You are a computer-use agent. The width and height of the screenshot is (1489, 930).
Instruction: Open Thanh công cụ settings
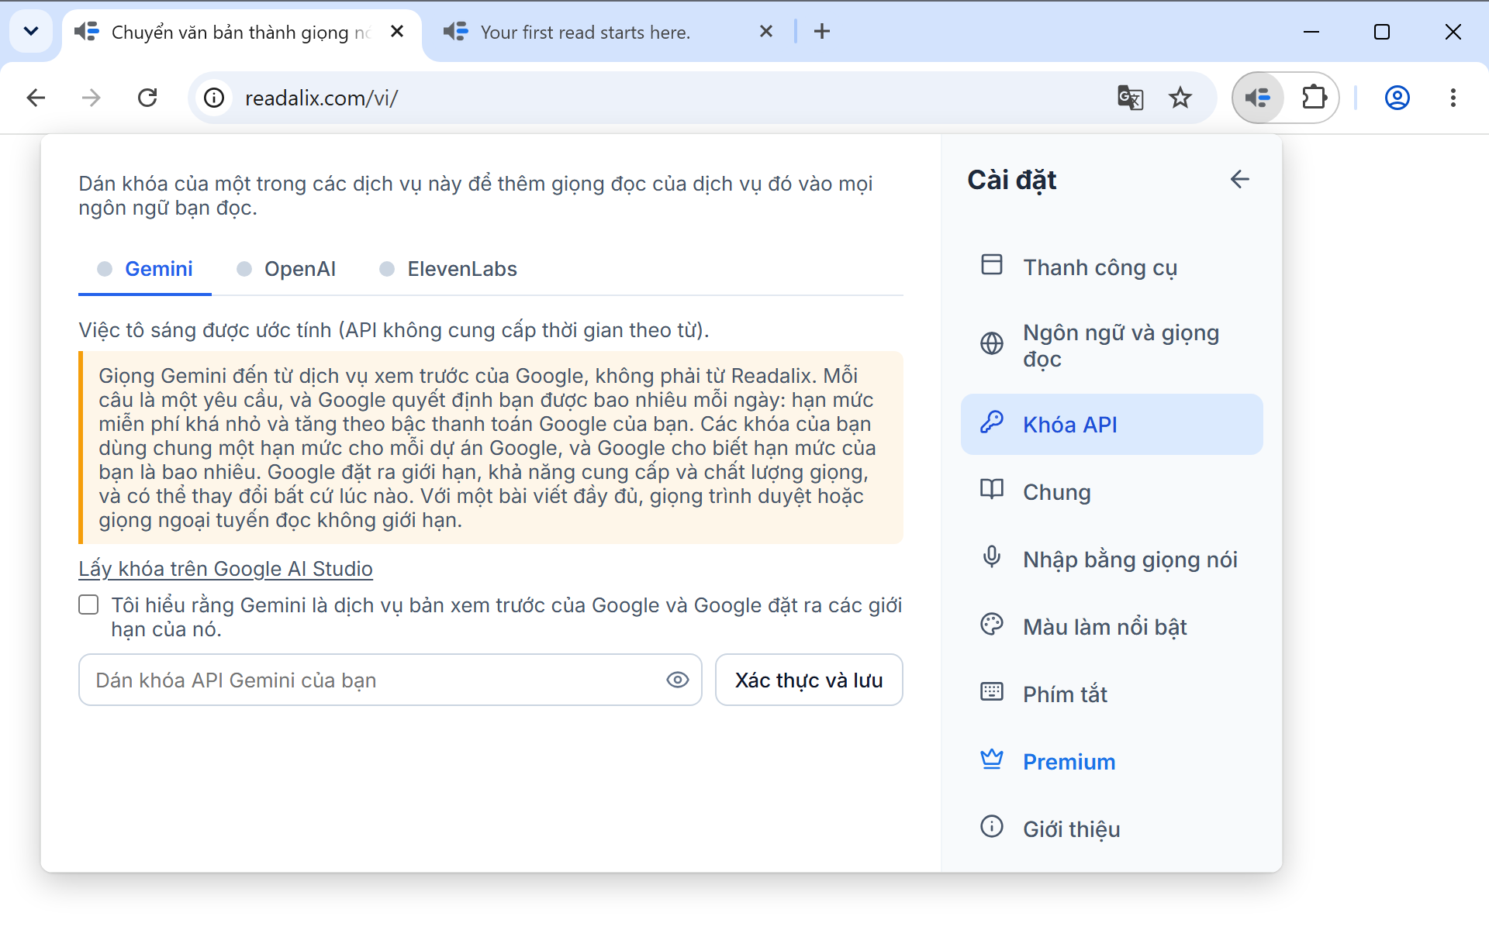(1111, 267)
